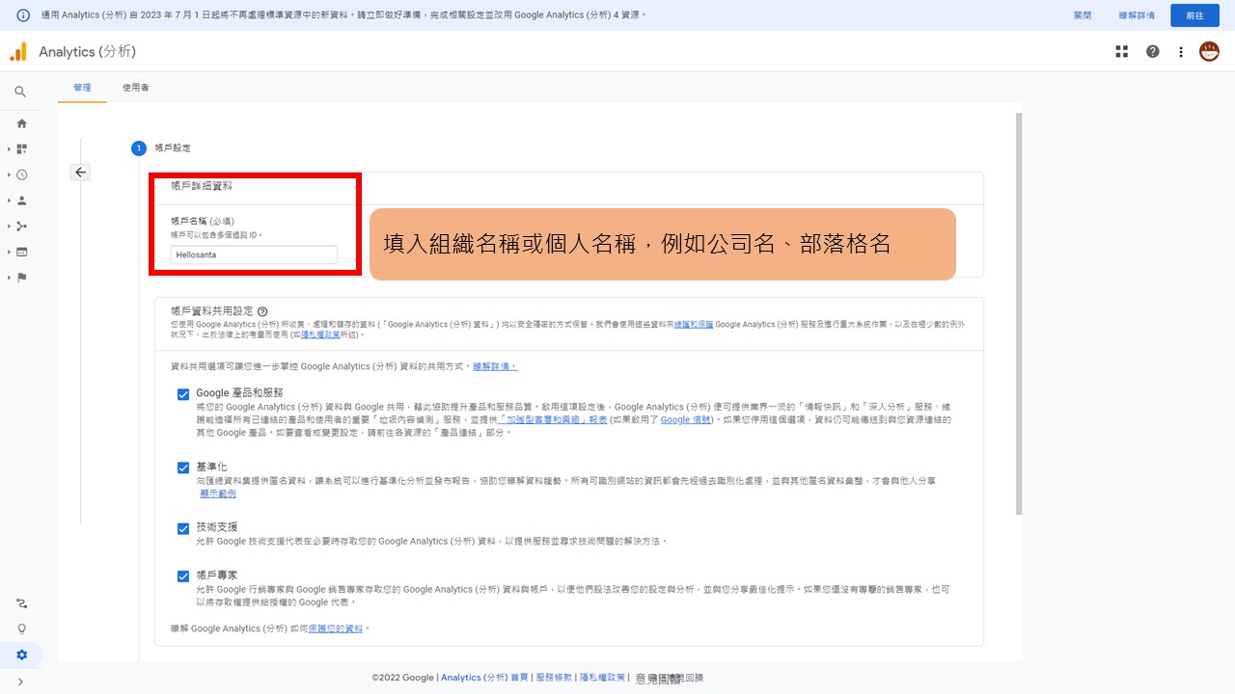Uncheck the 技術支援 checkbox
The image size is (1235, 694).
pos(183,528)
